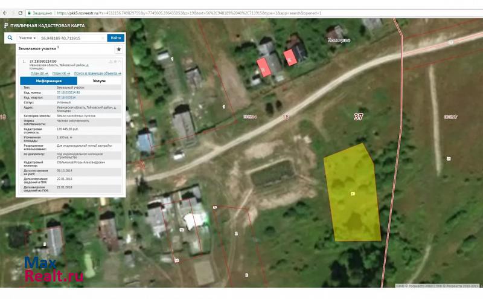The width and height of the screenshot is (483, 299).
Task: Switch to the Информация tab
Action: pos(48,80)
